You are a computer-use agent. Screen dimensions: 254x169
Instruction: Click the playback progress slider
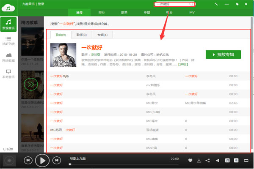pyautogui.click(x=123, y=164)
